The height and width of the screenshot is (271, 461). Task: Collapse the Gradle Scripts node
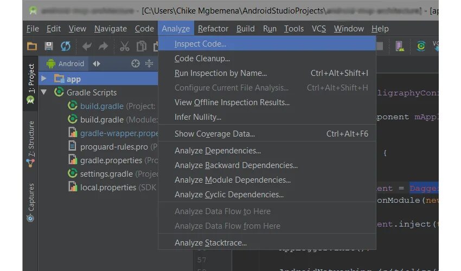coord(44,93)
